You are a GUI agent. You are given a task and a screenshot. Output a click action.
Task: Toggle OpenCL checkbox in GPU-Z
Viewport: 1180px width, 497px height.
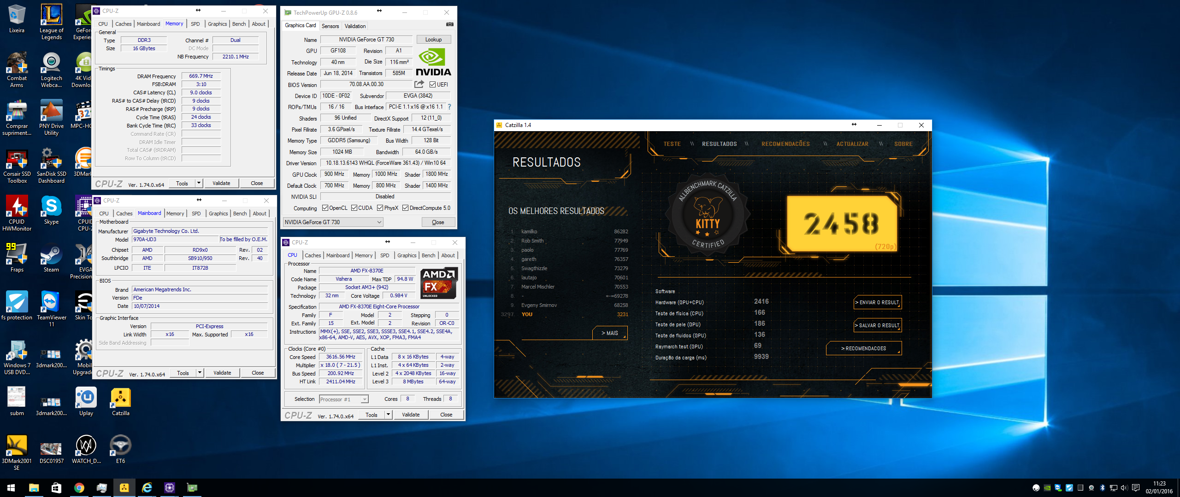click(x=325, y=208)
